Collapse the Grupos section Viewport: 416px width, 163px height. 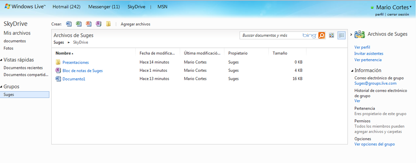pyautogui.click(x=1, y=87)
